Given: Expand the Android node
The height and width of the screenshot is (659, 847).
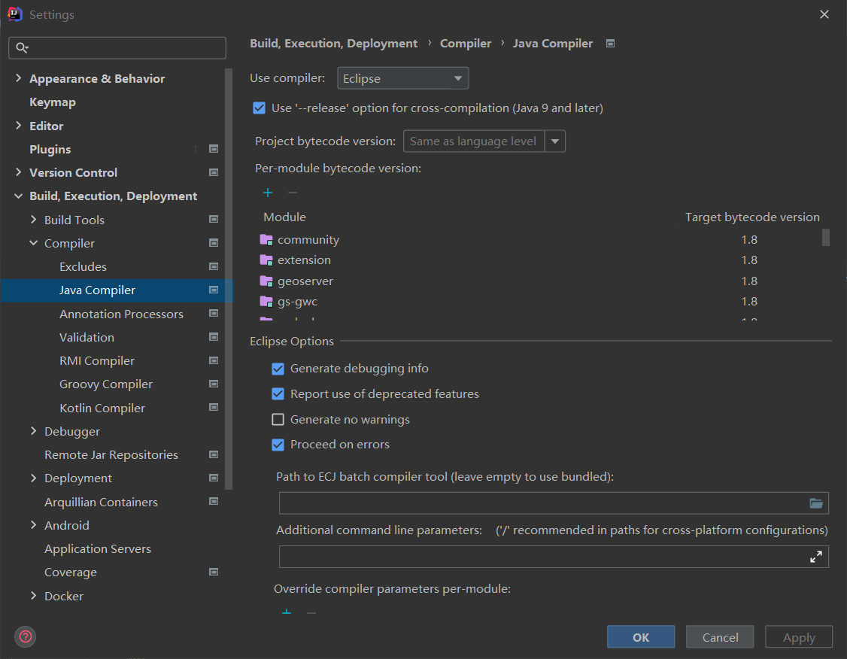Looking at the screenshot, I should click(x=34, y=525).
